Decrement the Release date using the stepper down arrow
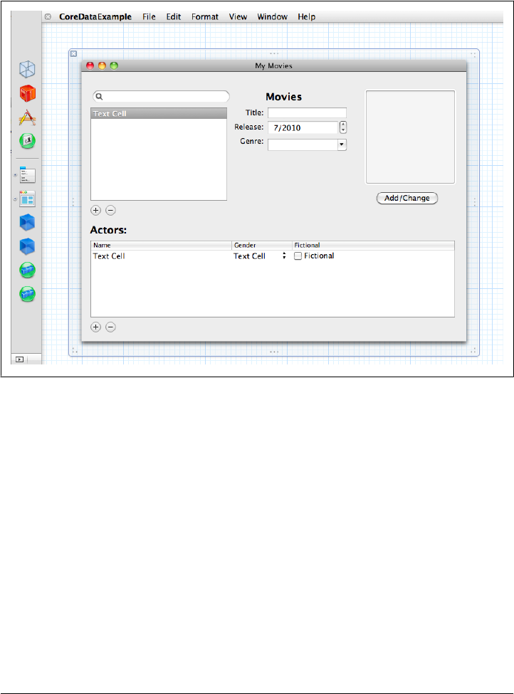This screenshot has height=694, width=514. (343, 130)
